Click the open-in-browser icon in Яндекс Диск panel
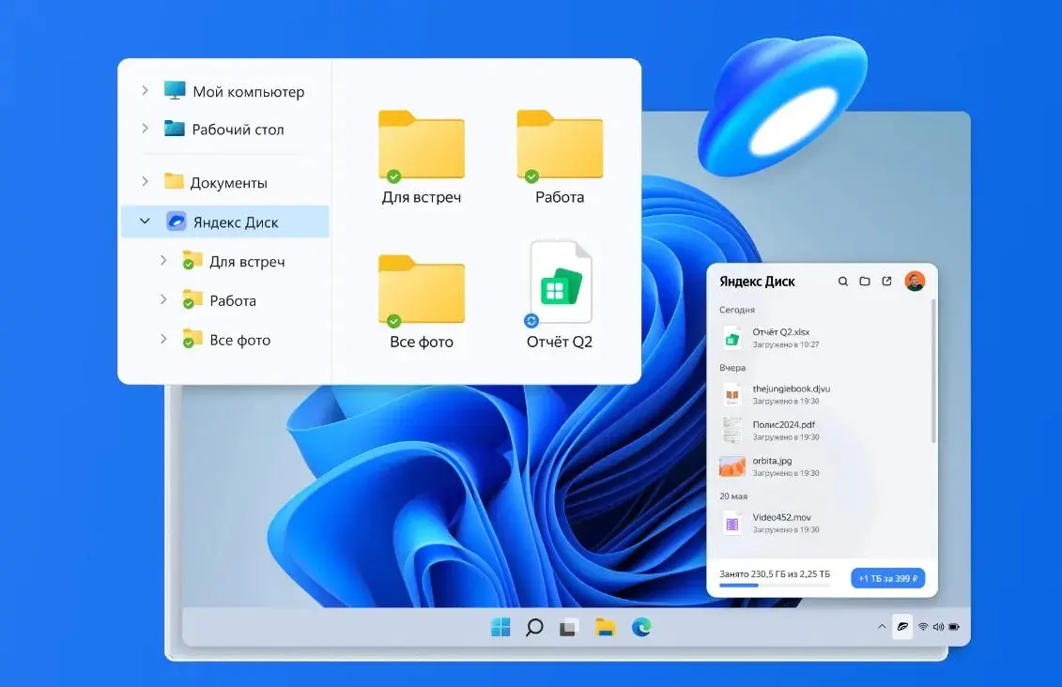The height and width of the screenshot is (687, 1062). [886, 281]
